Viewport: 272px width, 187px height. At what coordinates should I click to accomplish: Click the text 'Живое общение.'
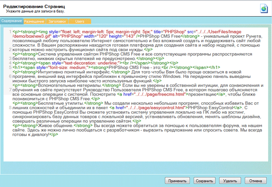tap(55, 125)
